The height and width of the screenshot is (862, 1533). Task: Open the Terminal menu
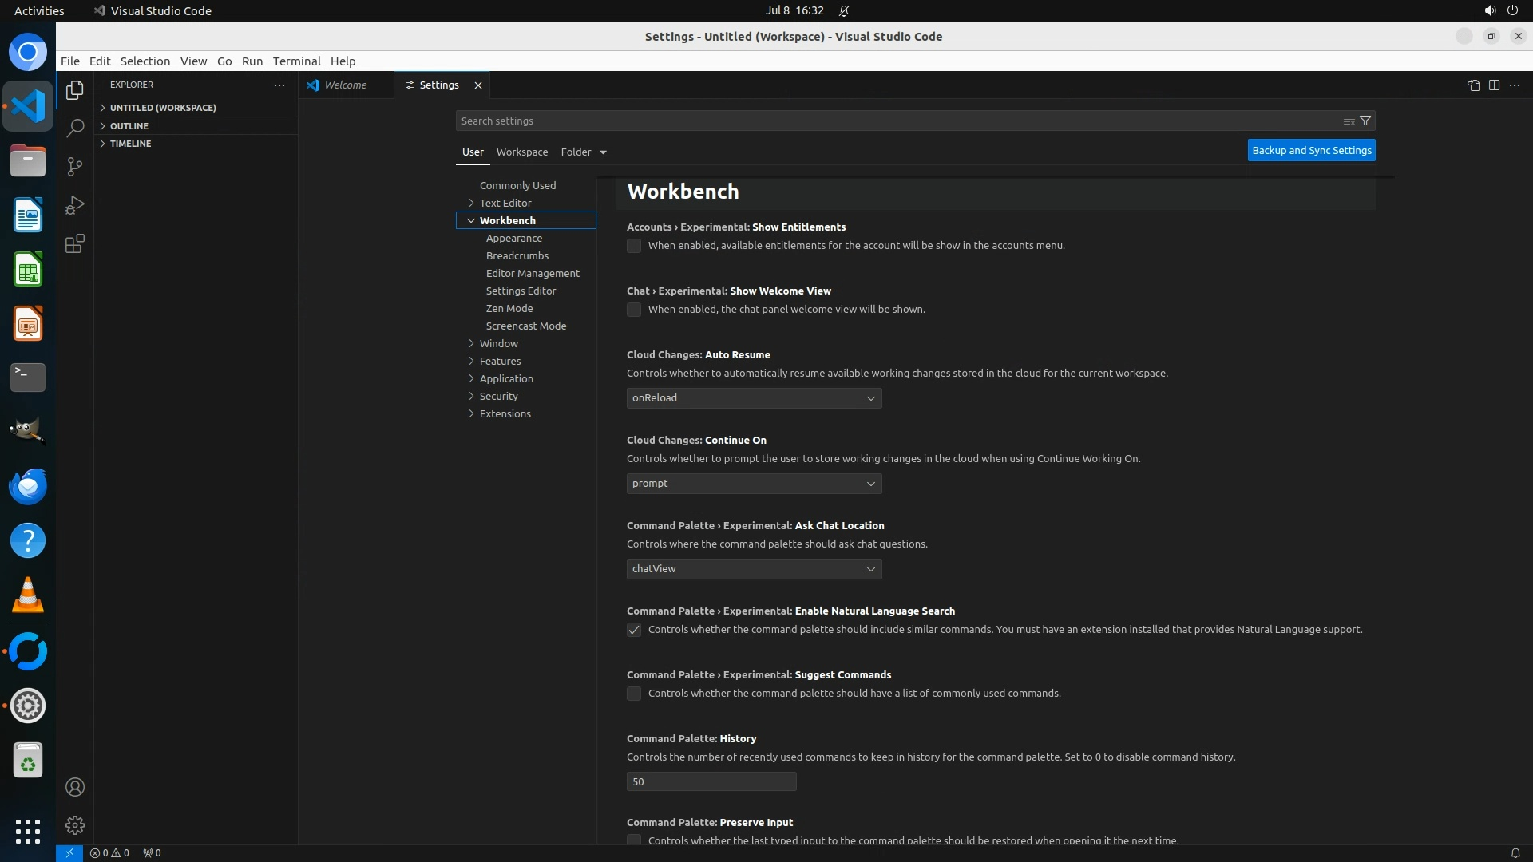(296, 61)
